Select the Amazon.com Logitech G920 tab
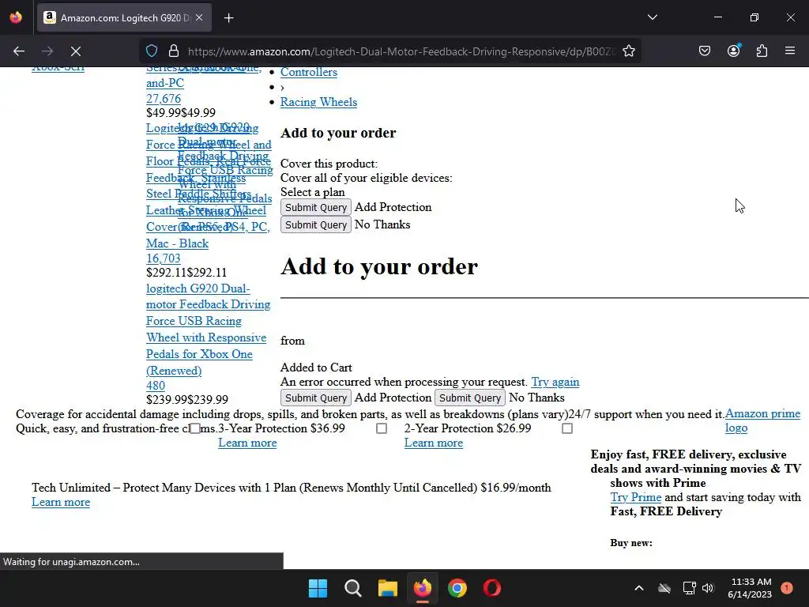Viewport: 809px width, 607px height. click(x=124, y=17)
